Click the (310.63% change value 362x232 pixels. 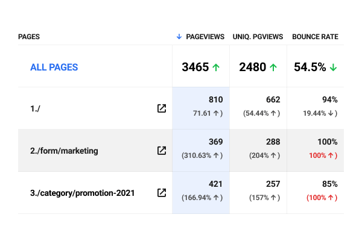[x=196, y=155]
